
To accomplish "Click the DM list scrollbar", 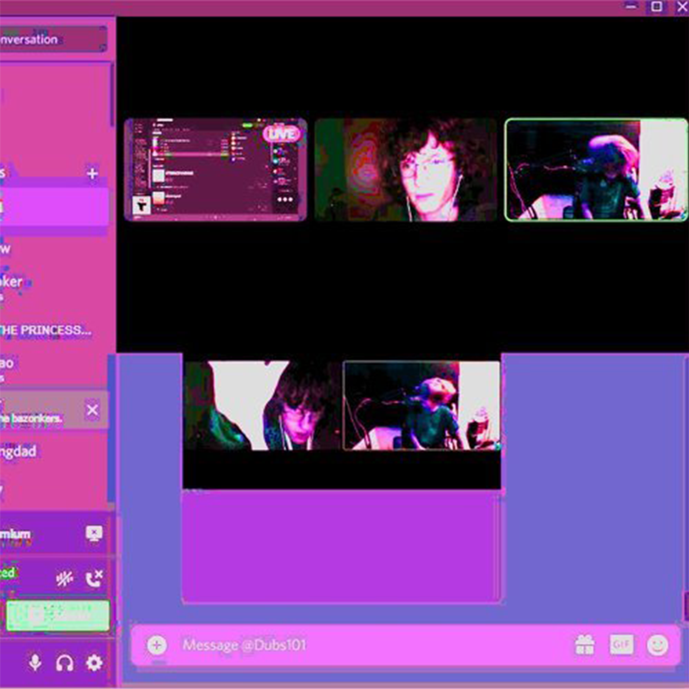I will [x=112, y=94].
